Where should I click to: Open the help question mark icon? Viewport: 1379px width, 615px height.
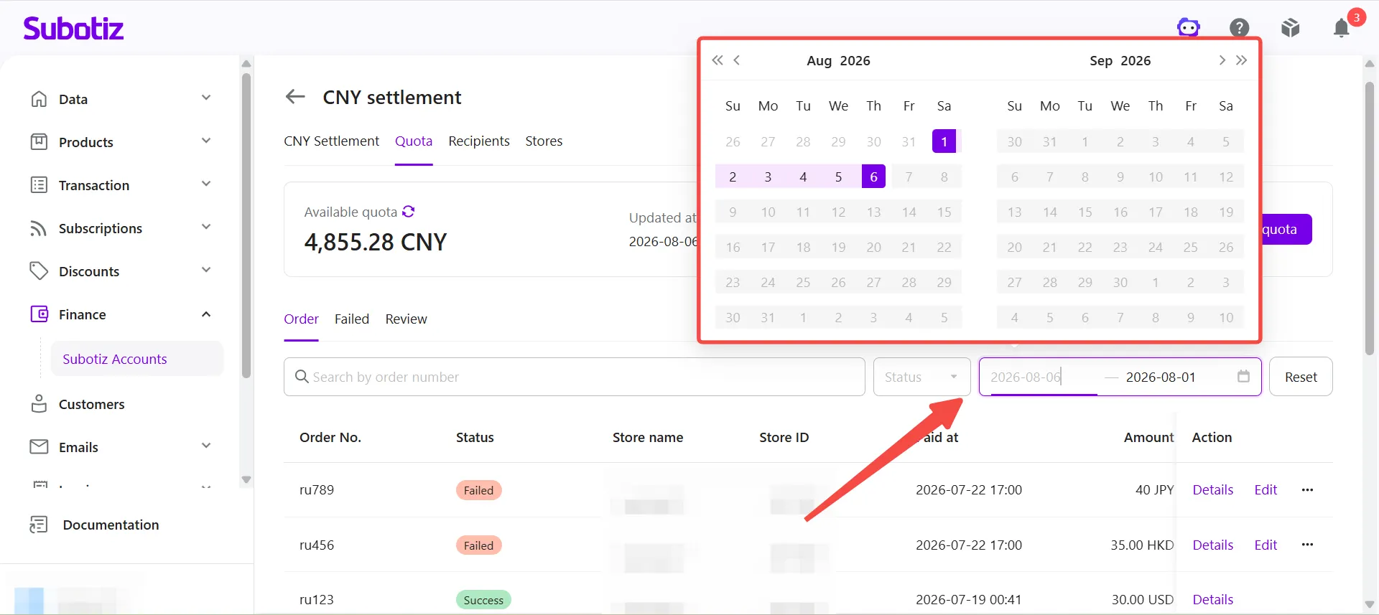point(1240,27)
